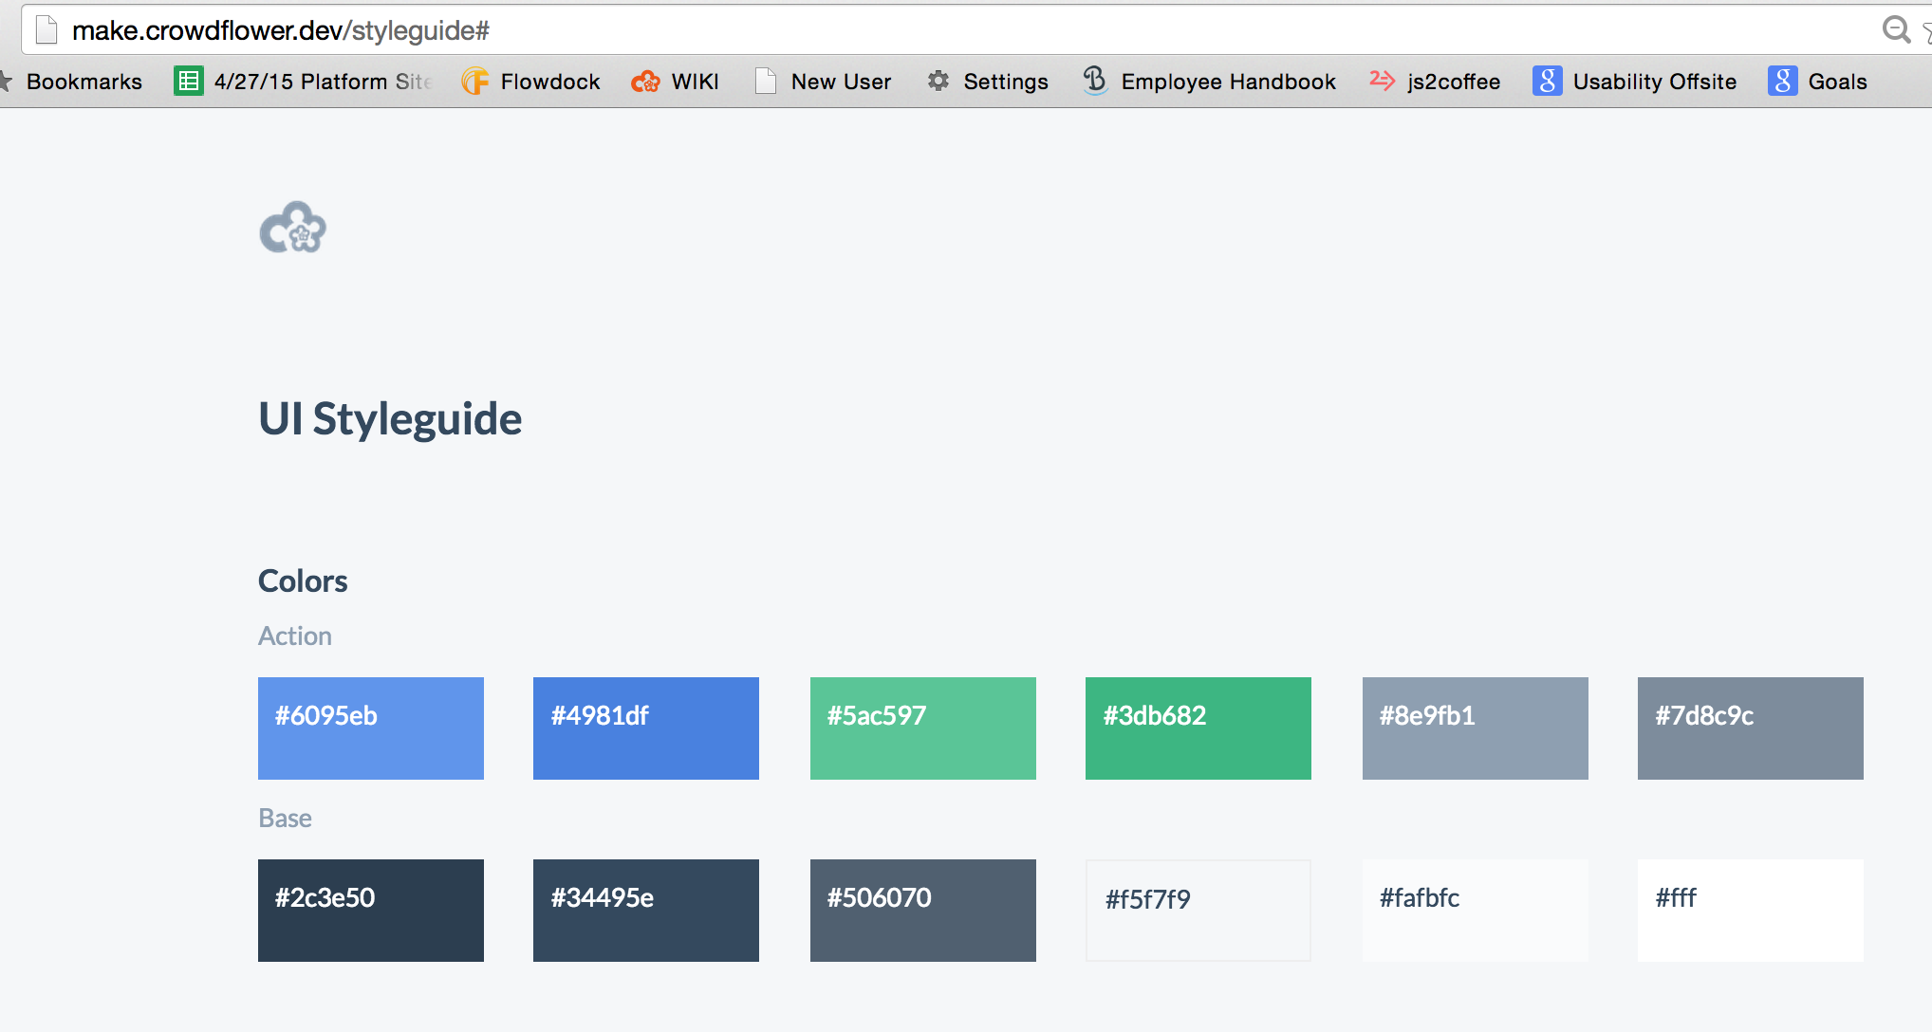Click the CrowdFlower cloud logo

point(292,228)
